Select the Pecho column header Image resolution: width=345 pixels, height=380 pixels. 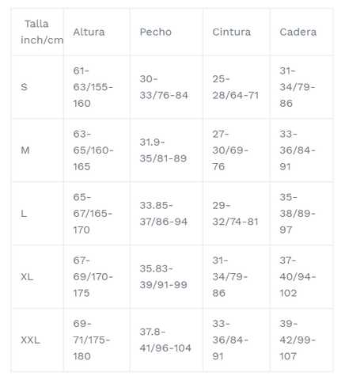point(166,32)
